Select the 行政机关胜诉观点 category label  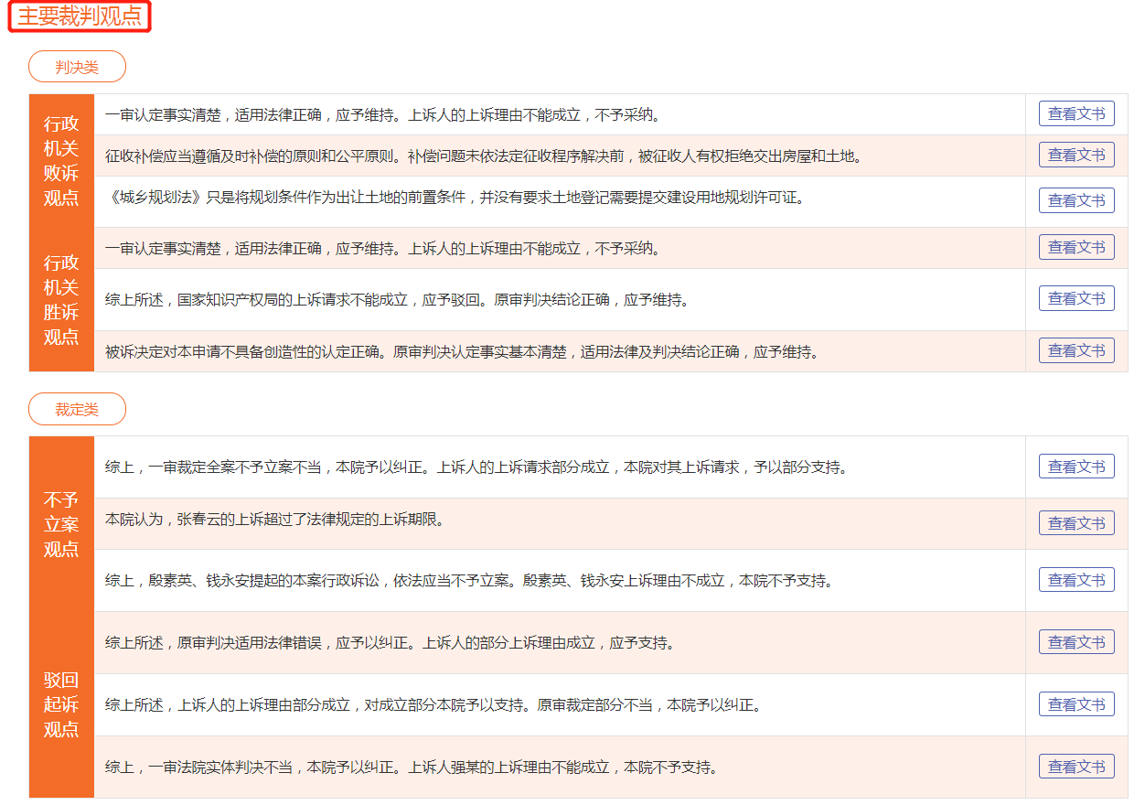click(x=61, y=300)
